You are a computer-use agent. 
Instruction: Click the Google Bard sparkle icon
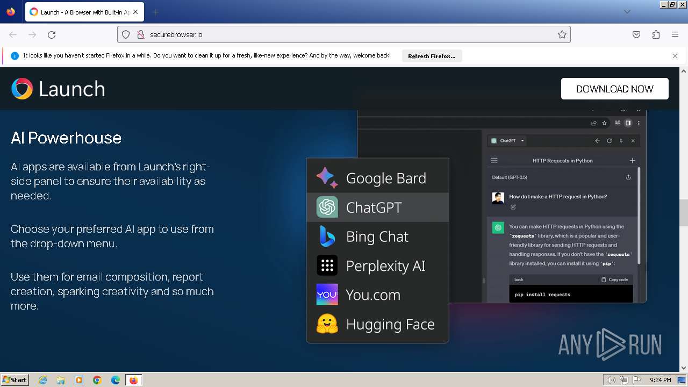[x=327, y=178]
